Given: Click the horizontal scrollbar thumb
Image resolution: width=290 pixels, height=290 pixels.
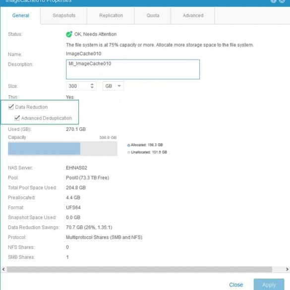Looking at the screenshot, I should [x=139, y=269].
